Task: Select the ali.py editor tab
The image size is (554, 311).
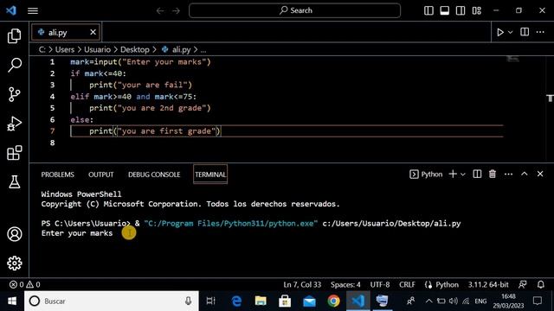Action: 66,33
